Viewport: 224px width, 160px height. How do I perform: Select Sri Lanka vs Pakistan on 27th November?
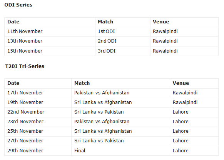(x=99, y=141)
